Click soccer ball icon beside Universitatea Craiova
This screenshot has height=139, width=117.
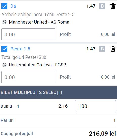(x=4, y=65)
